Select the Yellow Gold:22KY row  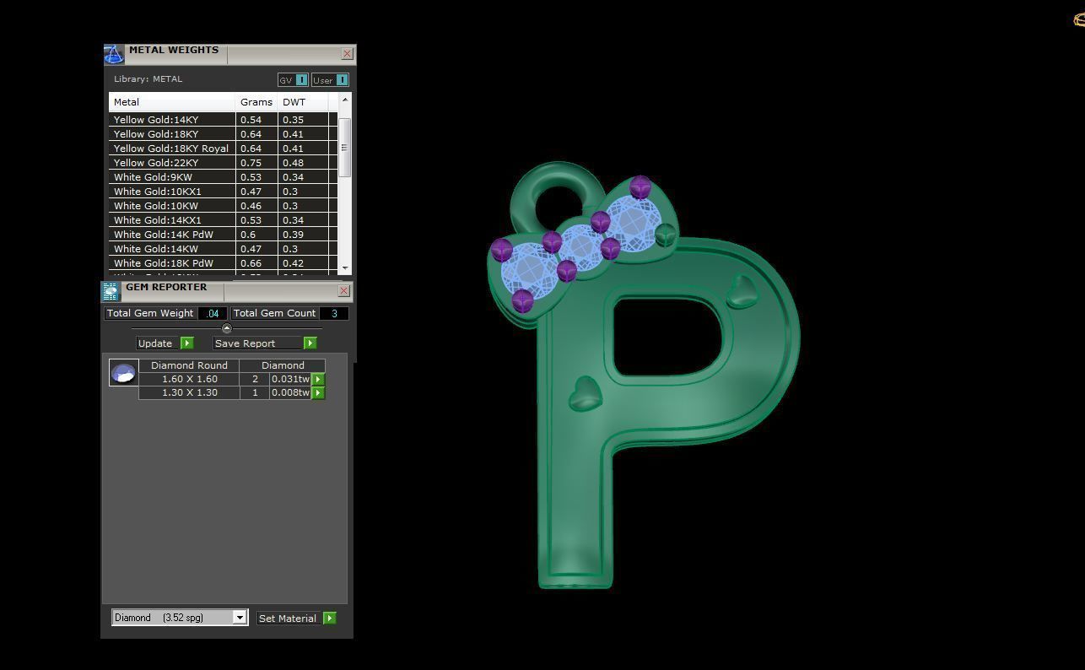pyautogui.click(x=223, y=163)
